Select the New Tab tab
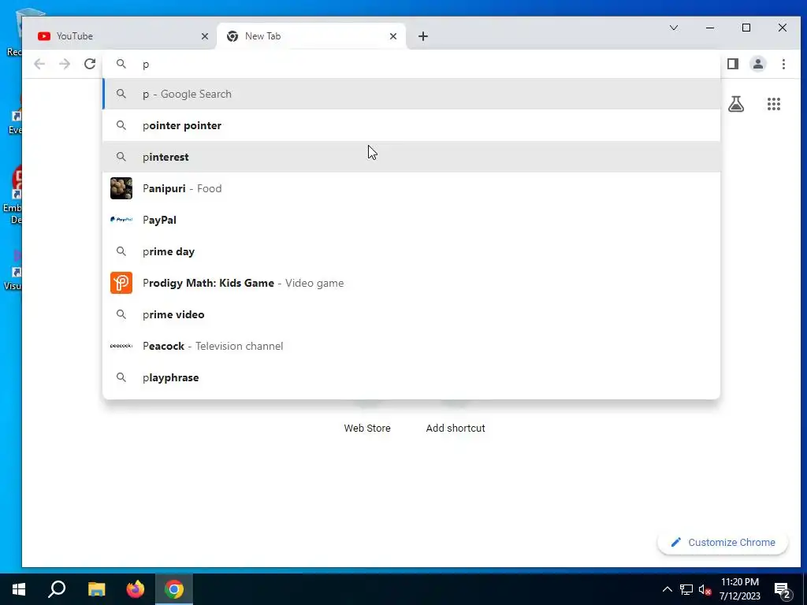The image size is (807, 605). pos(311,36)
